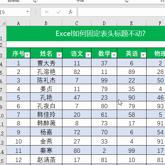The width and height of the screenshot is (165, 165).
Task: Select the cell with name 孔艳
Action: coord(46,97)
